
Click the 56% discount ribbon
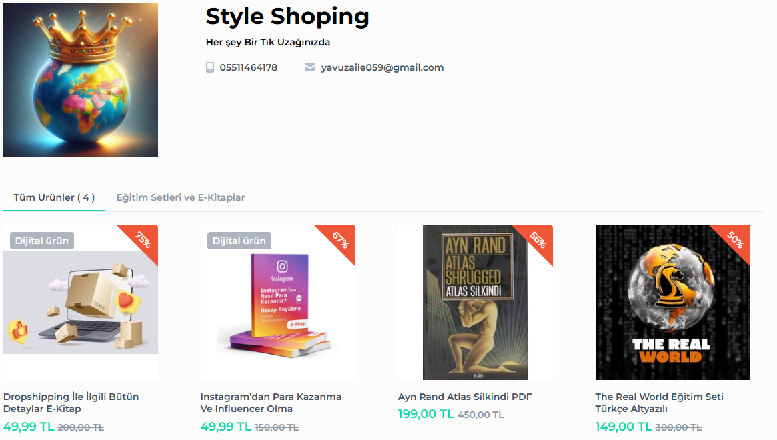(x=538, y=240)
